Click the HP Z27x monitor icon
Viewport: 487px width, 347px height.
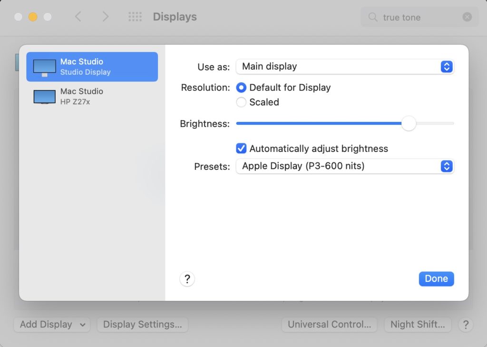point(44,97)
